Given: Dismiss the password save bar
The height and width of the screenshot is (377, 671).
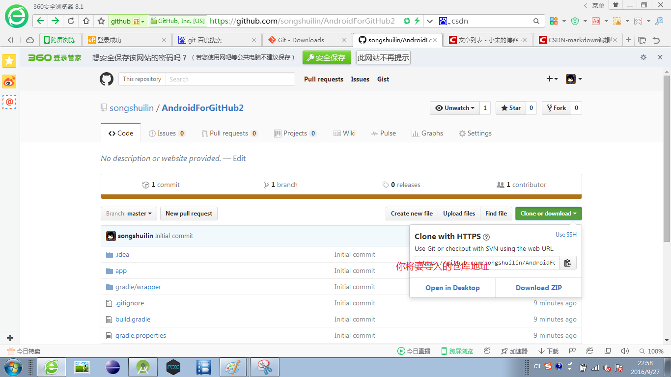Looking at the screenshot, I should (660, 57).
